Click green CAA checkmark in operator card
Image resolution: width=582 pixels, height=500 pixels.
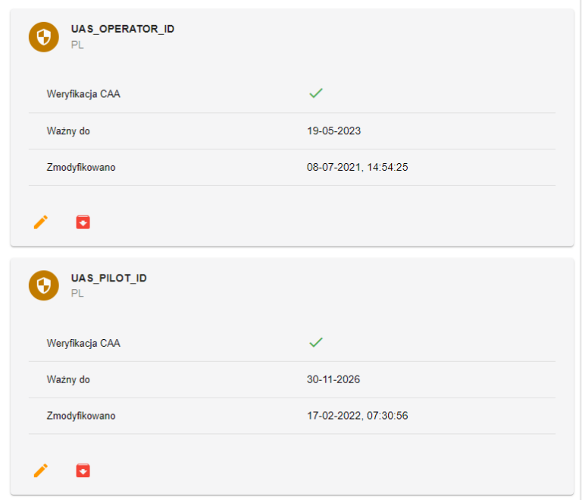316,93
